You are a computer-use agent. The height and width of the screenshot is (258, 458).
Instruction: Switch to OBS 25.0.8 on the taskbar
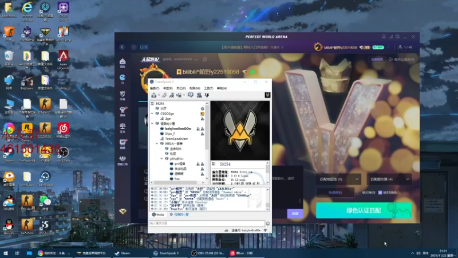(x=207, y=253)
